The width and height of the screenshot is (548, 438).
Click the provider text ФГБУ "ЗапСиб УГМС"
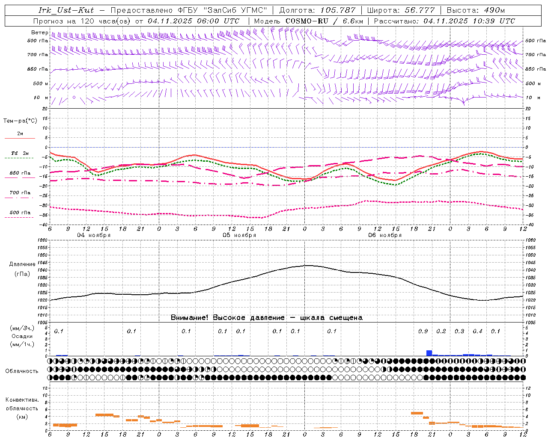(223, 10)
